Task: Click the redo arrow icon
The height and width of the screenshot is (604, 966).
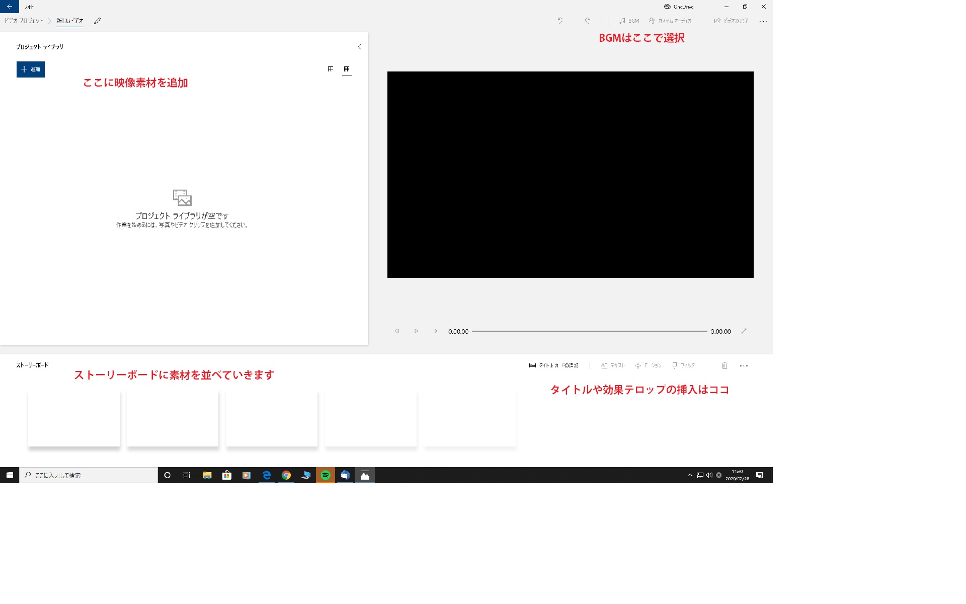Action: tap(587, 21)
